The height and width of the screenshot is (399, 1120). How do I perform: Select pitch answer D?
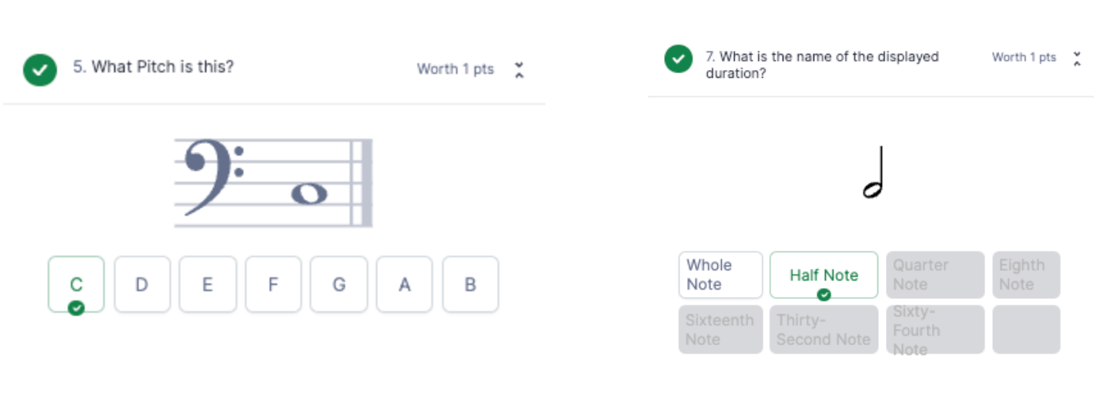coord(143,284)
